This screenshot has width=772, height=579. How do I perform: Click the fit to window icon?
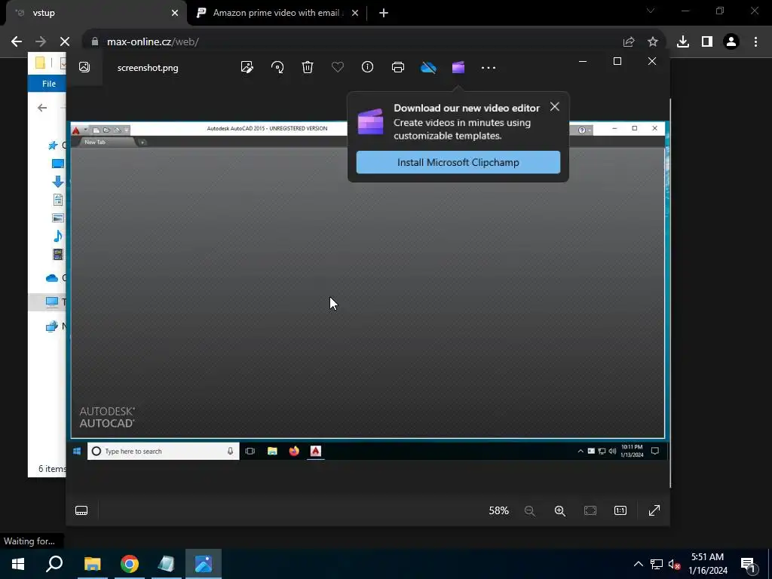tap(590, 510)
